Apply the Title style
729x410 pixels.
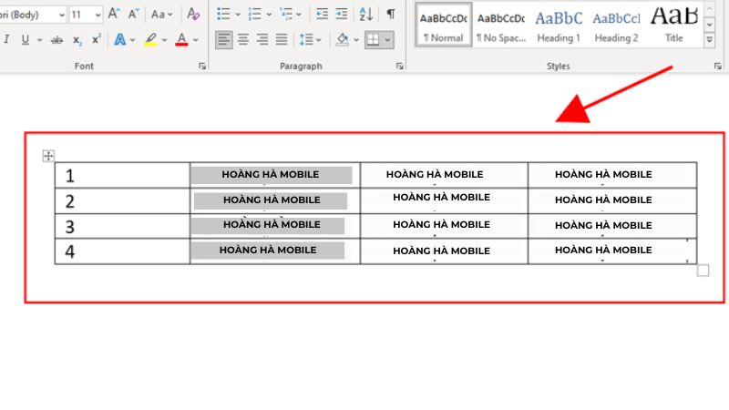(x=674, y=26)
